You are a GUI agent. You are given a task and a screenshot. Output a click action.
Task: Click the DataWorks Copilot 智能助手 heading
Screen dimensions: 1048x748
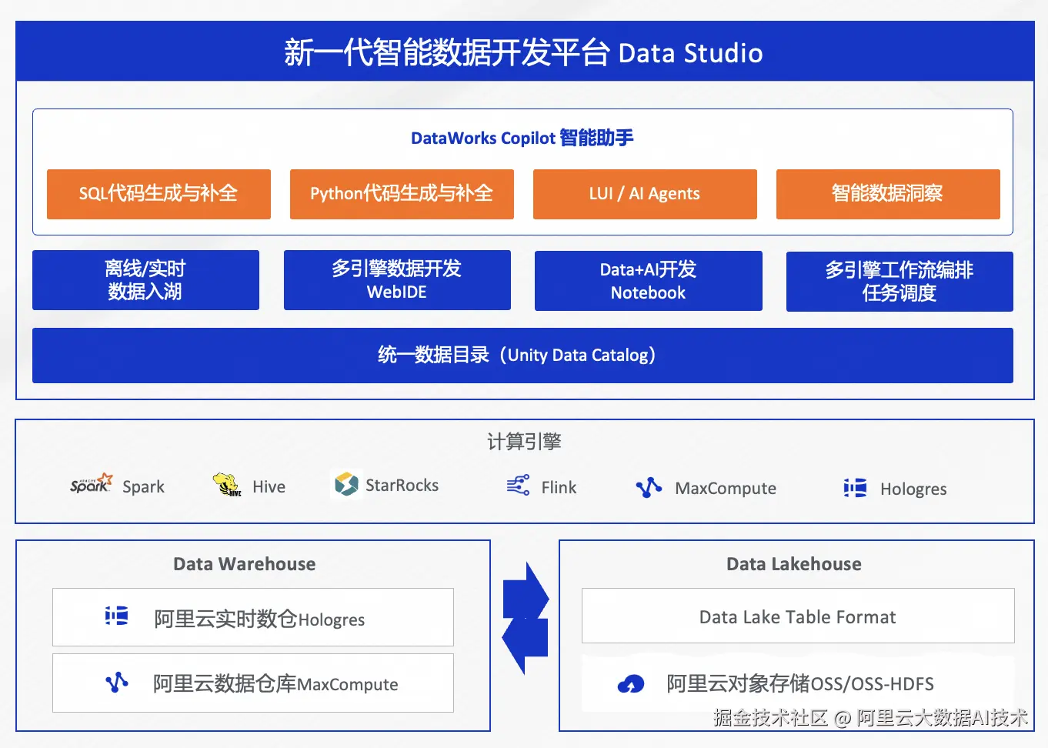pyautogui.click(x=522, y=138)
